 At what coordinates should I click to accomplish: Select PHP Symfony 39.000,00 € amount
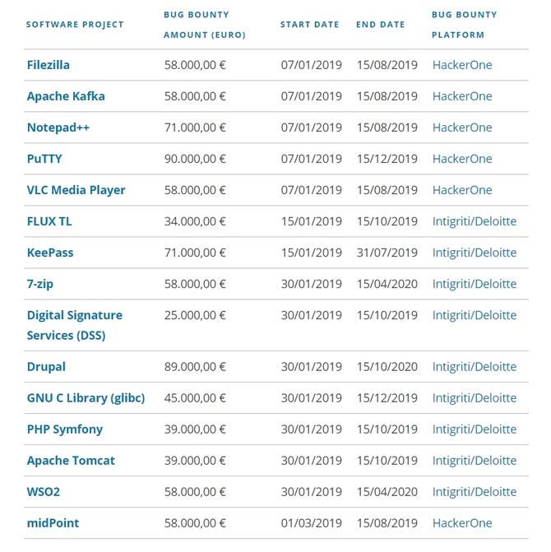pos(195,429)
